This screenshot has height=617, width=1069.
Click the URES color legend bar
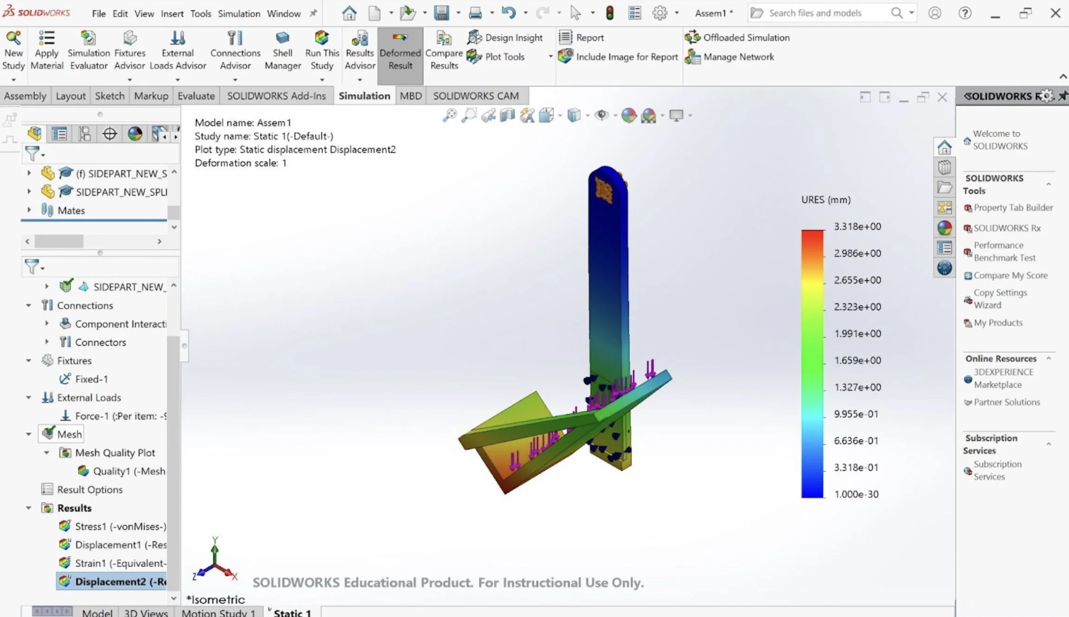tap(812, 364)
